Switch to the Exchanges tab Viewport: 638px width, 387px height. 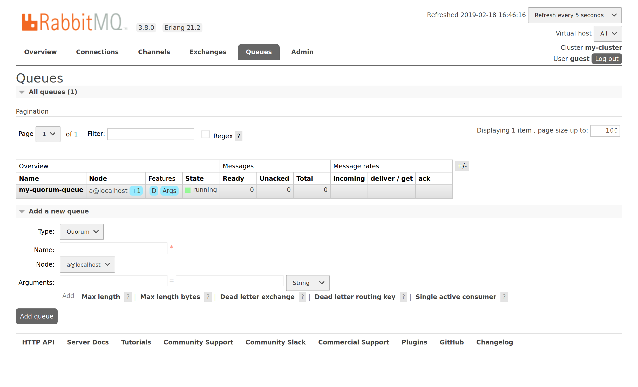(208, 52)
